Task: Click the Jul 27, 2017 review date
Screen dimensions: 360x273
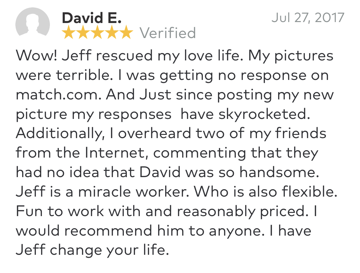Action: (308, 18)
